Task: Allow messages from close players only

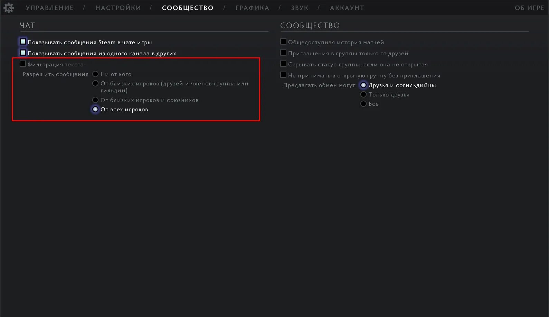Action: [95, 83]
